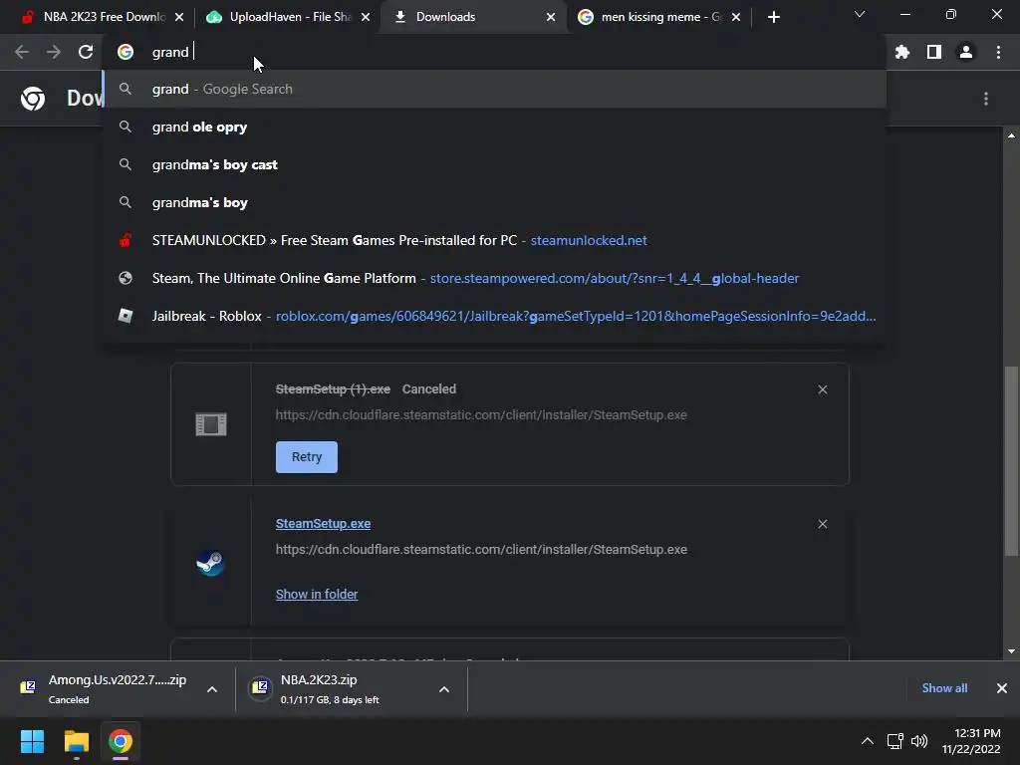Click the Google icon in address bar
1020x765 pixels.
point(126,52)
